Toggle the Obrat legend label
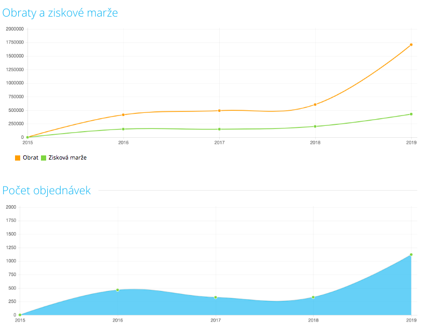Image resolution: width=423 pixels, height=331 pixels. 31,157
